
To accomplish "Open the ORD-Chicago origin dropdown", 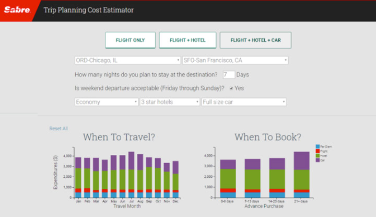I will [x=127, y=60].
